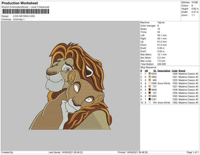This screenshot has width=200, height=155.
Task: Click the Machine value 'Tajima'
Action: [161, 22]
